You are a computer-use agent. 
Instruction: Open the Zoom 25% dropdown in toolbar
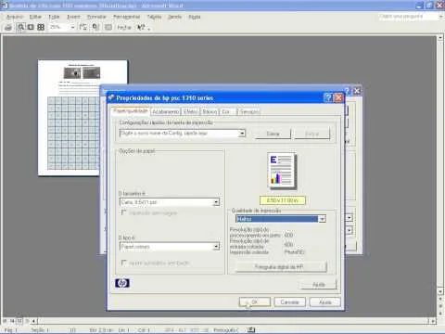point(72,27)
